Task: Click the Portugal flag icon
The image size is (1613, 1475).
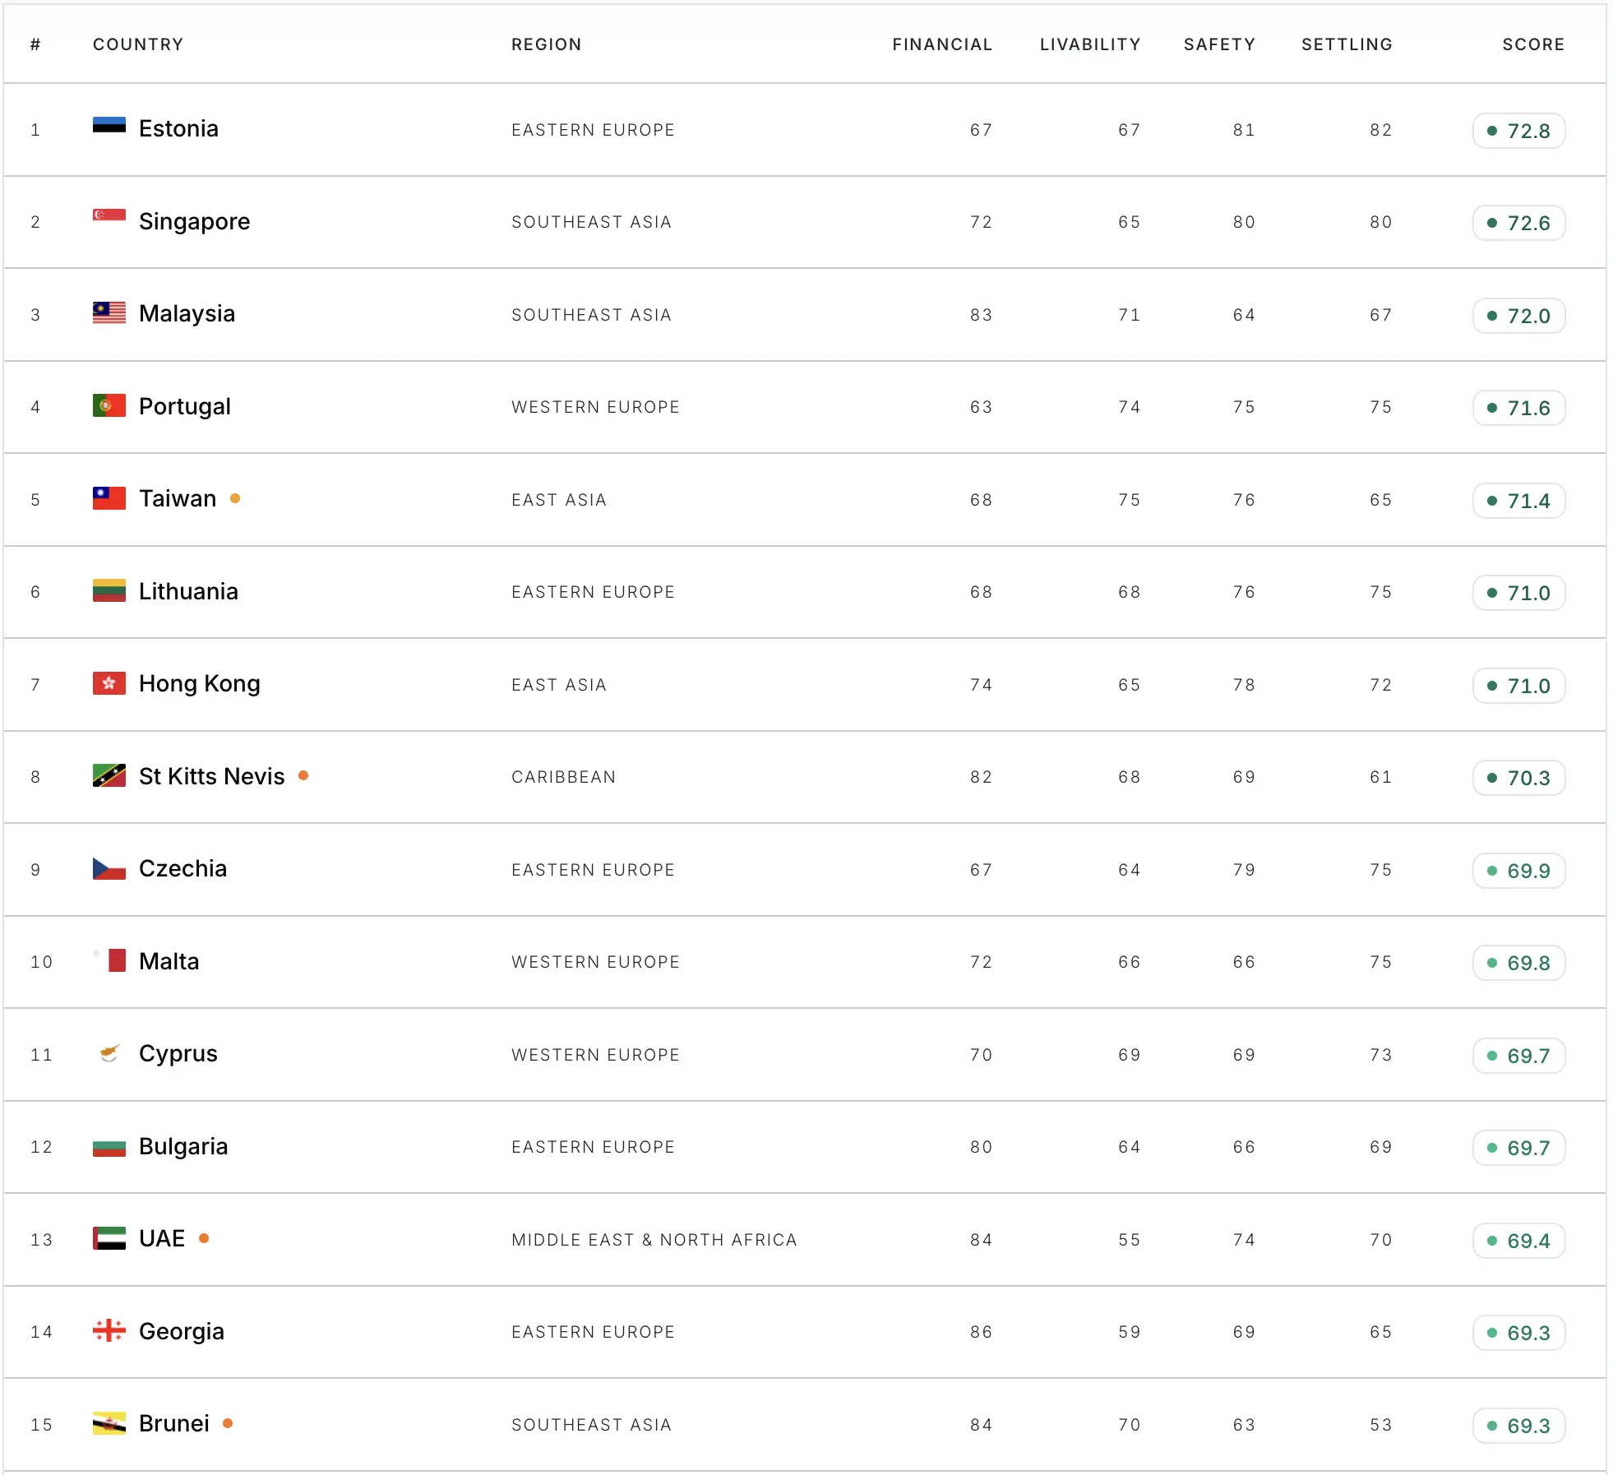Action: (x=109, y=405)
